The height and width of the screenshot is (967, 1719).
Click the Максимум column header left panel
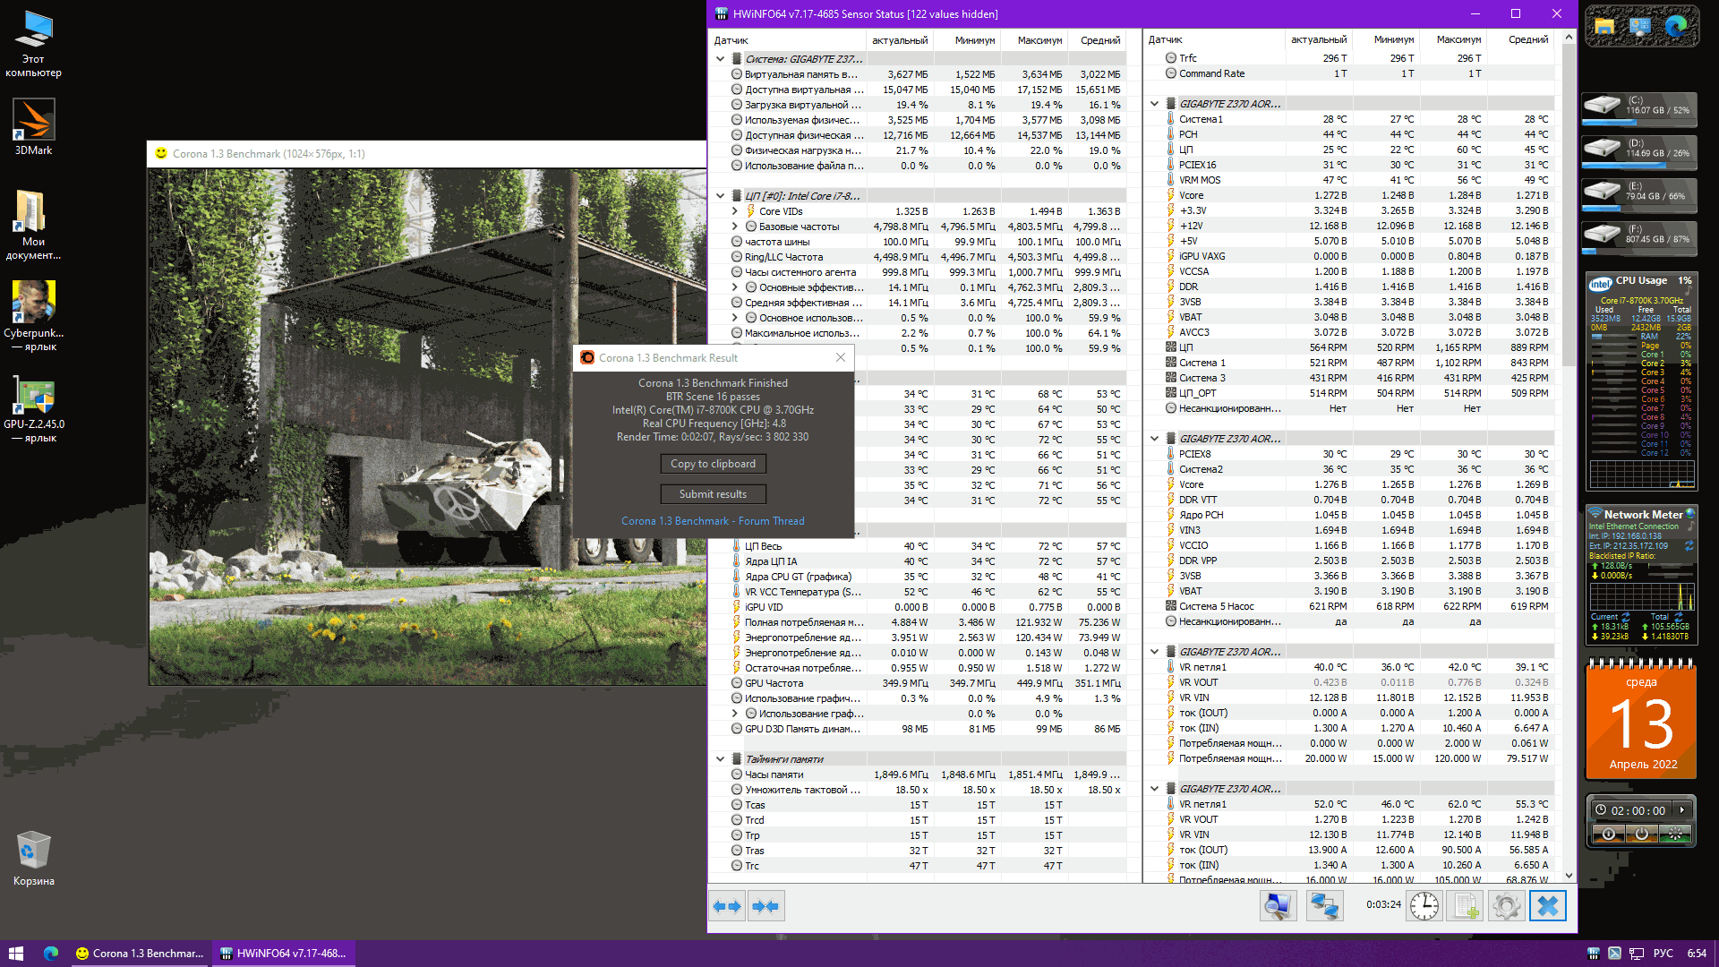1039,40
